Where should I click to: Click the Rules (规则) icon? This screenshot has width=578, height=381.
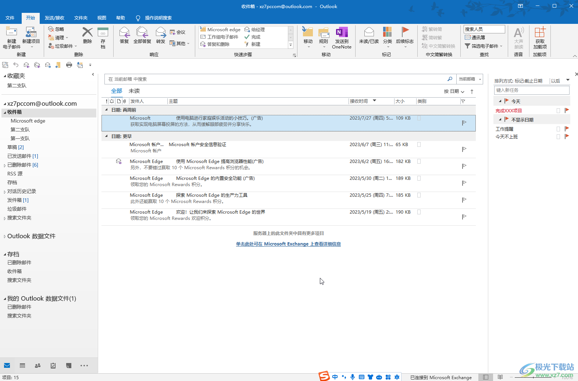324,32
